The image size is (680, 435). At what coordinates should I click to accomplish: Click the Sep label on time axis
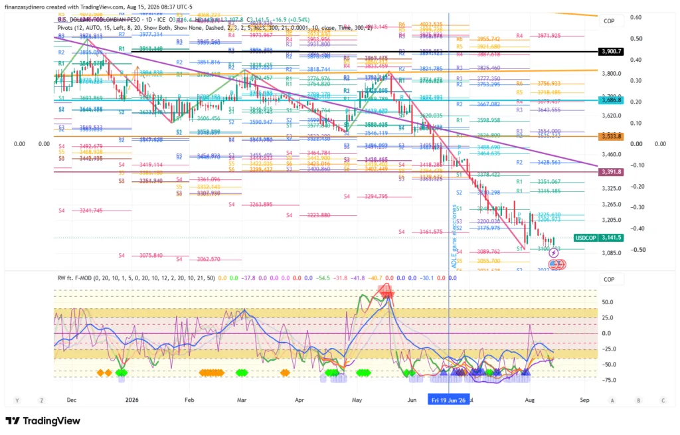click(584, 400)
